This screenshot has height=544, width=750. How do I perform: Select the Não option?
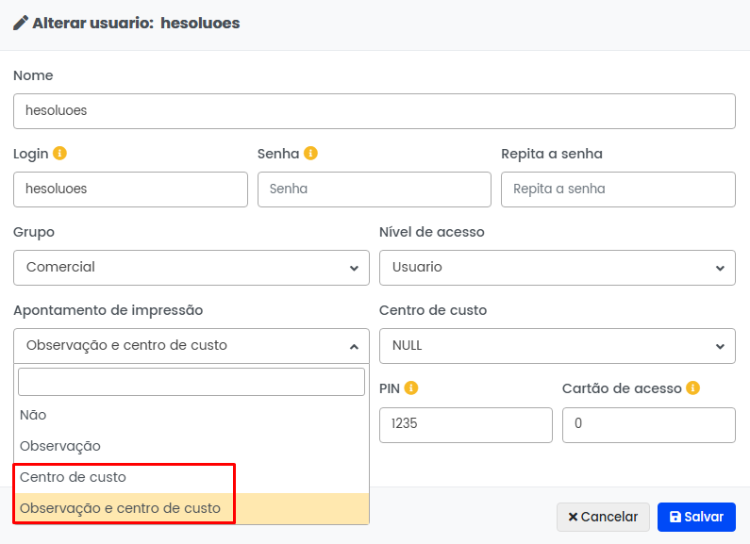click(x=33, y=415)
